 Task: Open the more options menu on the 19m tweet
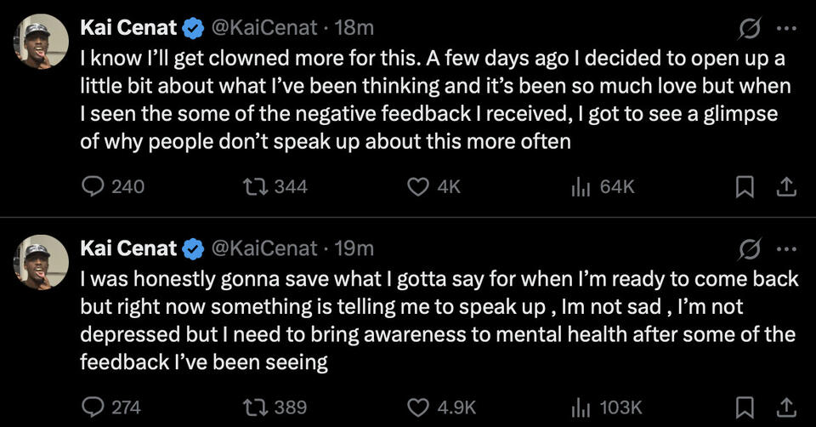787,249
